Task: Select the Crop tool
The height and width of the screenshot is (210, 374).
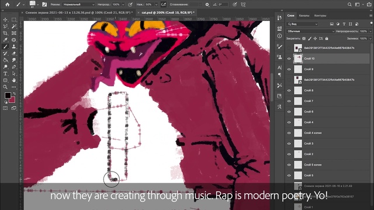Action: pyautogui.click(x=5, y=33)
